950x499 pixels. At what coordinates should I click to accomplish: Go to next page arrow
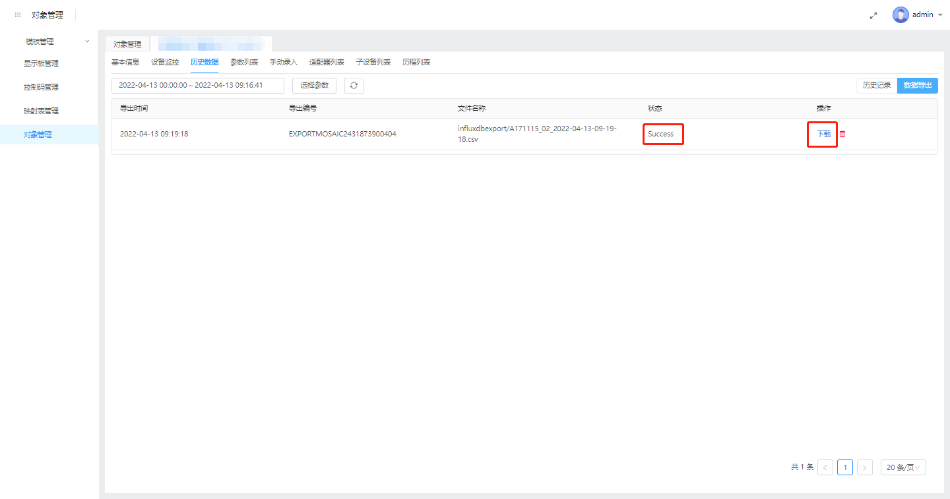865,467
